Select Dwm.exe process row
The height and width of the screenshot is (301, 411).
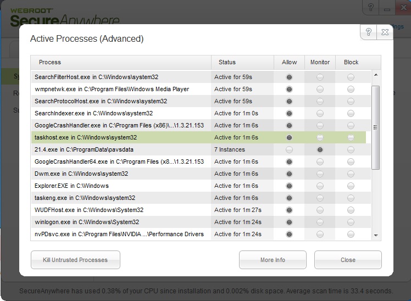(201, 174)
